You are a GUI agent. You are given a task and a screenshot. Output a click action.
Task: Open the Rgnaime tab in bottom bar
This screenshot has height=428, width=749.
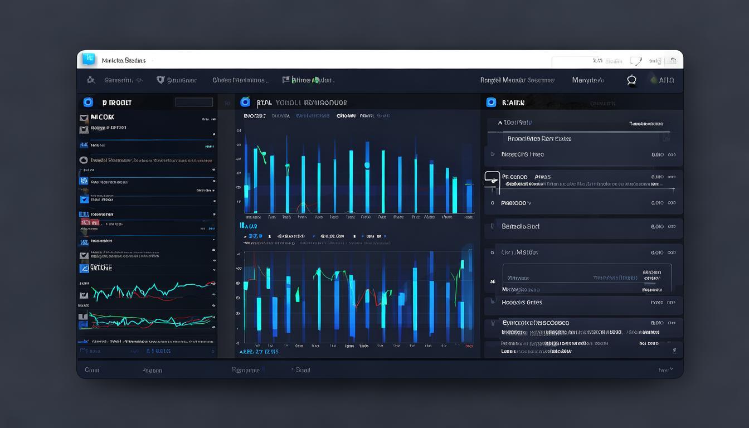pyautogui.click(x=246, y=370)
